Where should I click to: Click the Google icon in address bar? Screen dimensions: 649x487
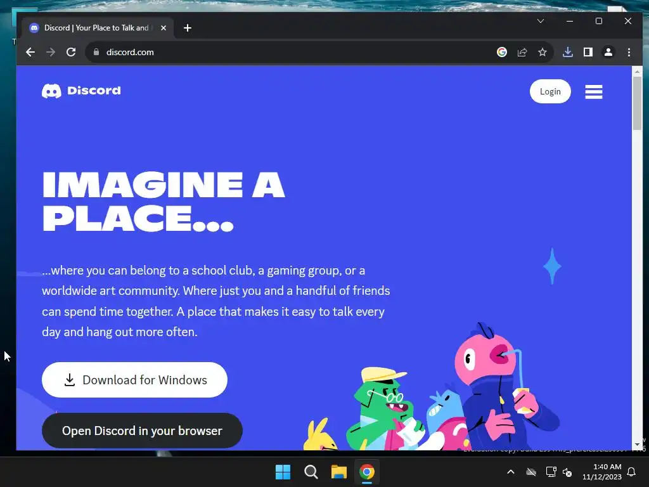tap(502, 52)
